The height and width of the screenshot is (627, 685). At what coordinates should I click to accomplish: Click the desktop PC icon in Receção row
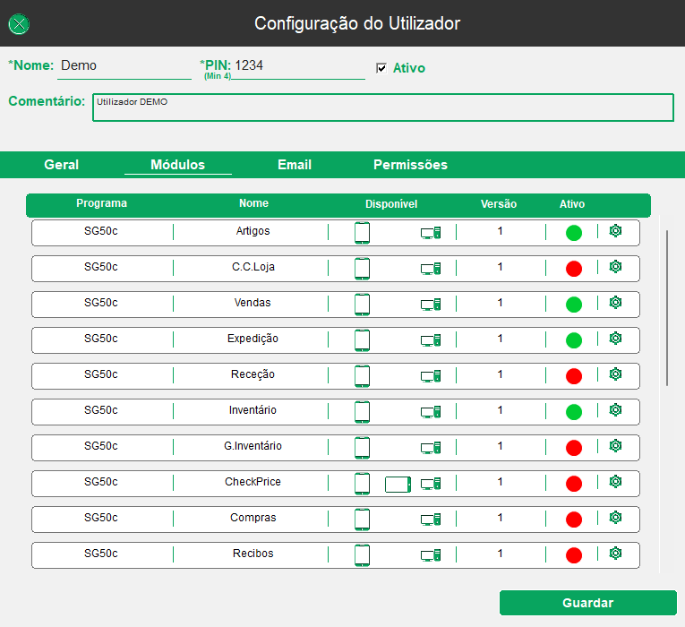pos(431,376)
